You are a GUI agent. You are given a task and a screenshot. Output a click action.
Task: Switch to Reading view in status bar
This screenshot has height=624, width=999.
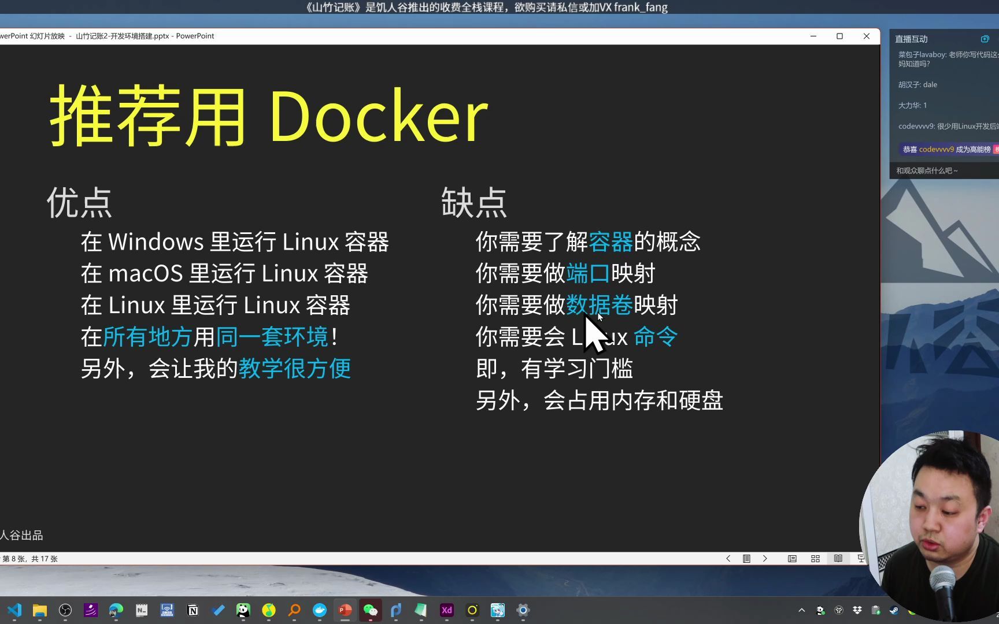pyautogui.click(x=838, y=559)
